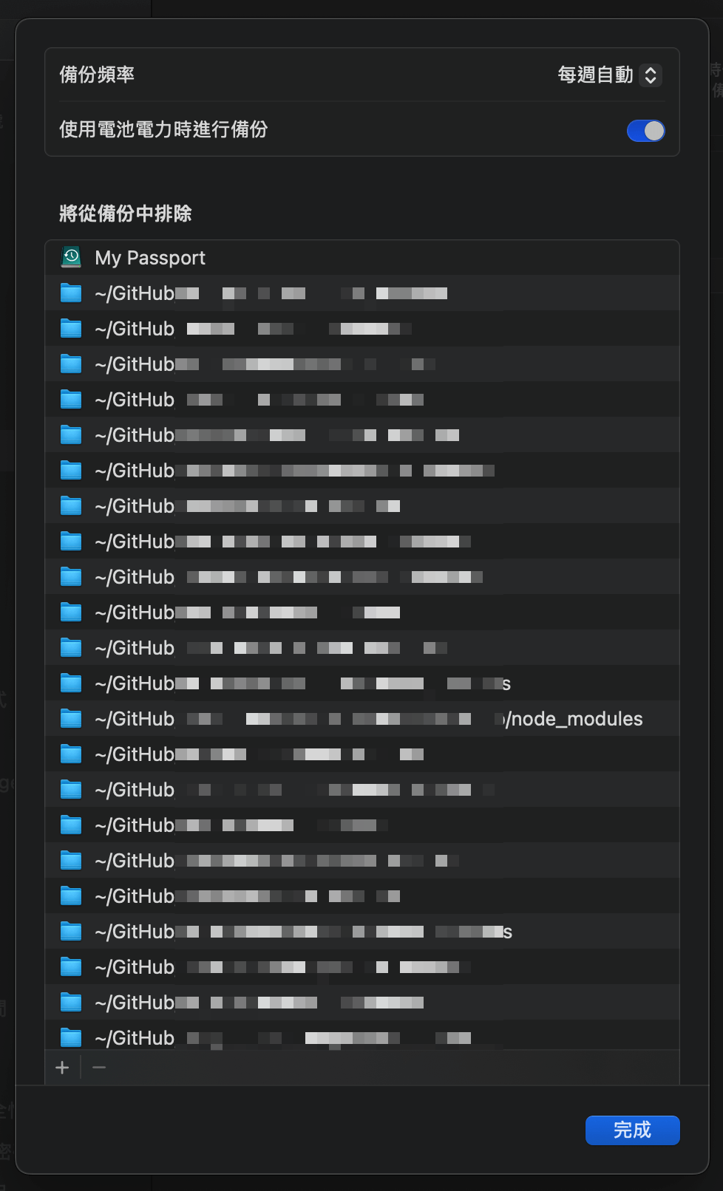
Task: Select the My Passport entry in the exclusion list
Action: click(151, 258)
